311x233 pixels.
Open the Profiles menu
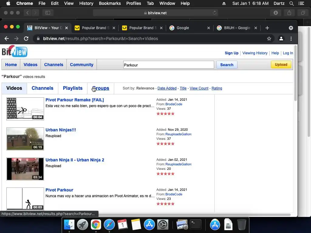pyautogui.click(x=134, y=3)
